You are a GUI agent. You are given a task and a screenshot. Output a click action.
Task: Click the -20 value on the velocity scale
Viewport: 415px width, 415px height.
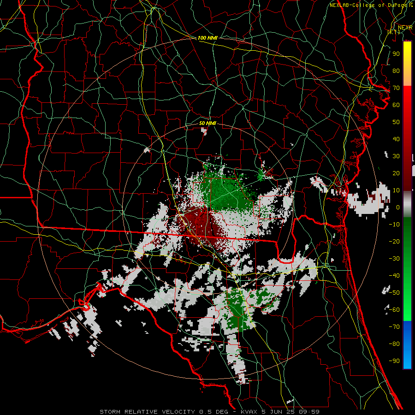[394, 242]
